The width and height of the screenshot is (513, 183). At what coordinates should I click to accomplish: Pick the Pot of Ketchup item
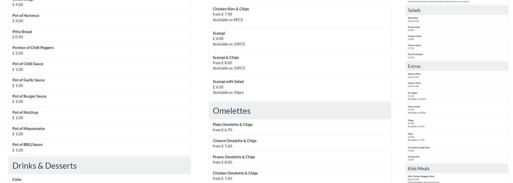25,112
